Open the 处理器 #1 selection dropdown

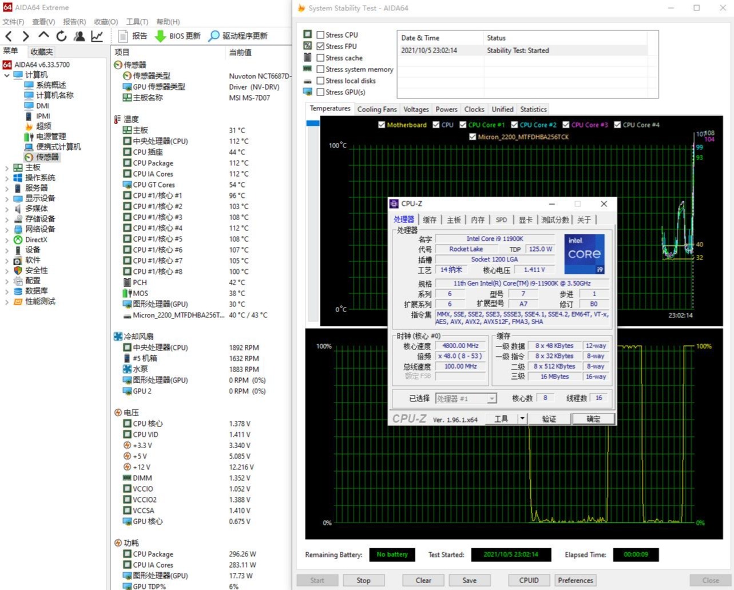click(466, 398)
